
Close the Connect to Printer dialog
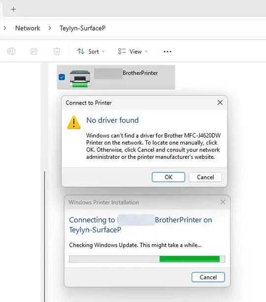coord(220,103)
